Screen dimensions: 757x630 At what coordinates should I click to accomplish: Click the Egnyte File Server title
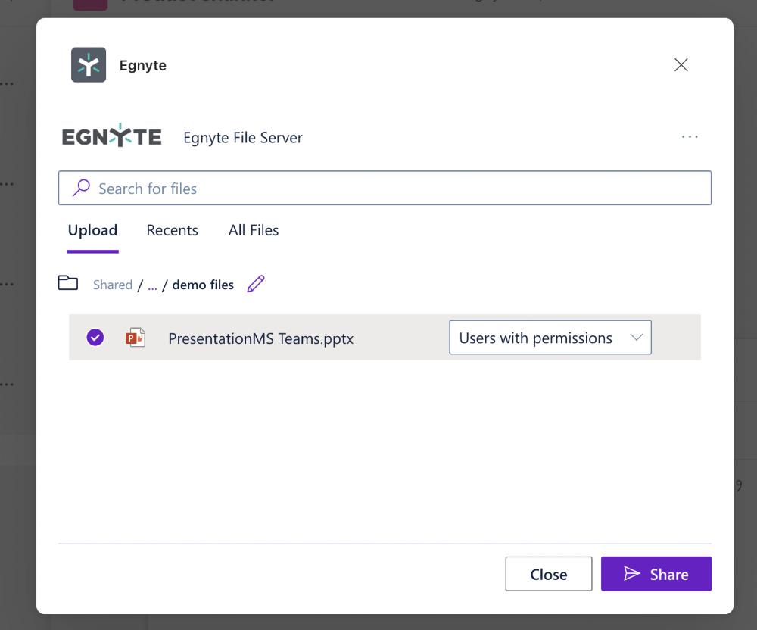pyautogui.click(x=243, y=138)
